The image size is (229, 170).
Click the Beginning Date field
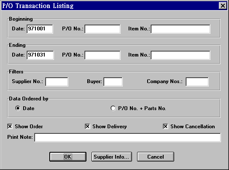tap(40, 29)
